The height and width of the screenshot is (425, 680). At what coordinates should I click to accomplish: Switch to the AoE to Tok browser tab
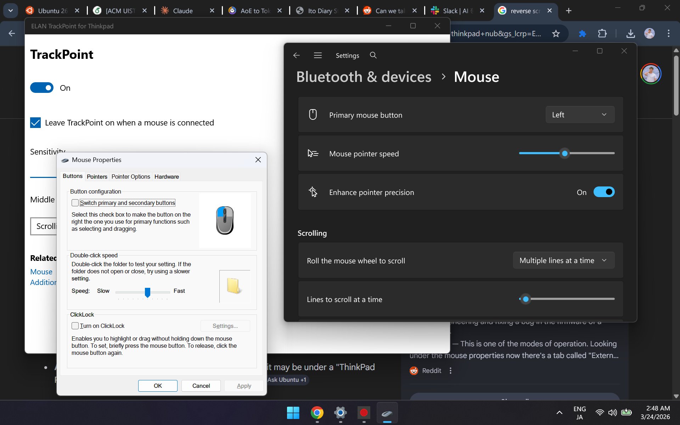pos(255,11)
